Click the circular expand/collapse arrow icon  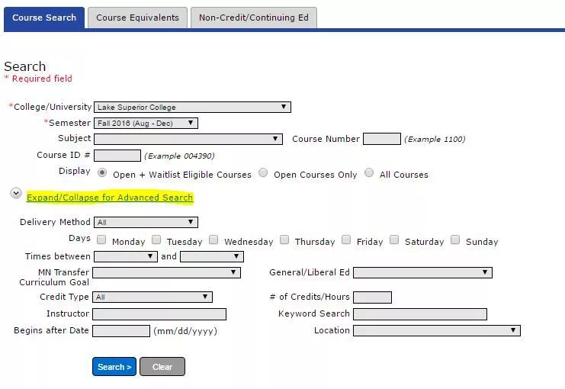(x=15, y=194)
